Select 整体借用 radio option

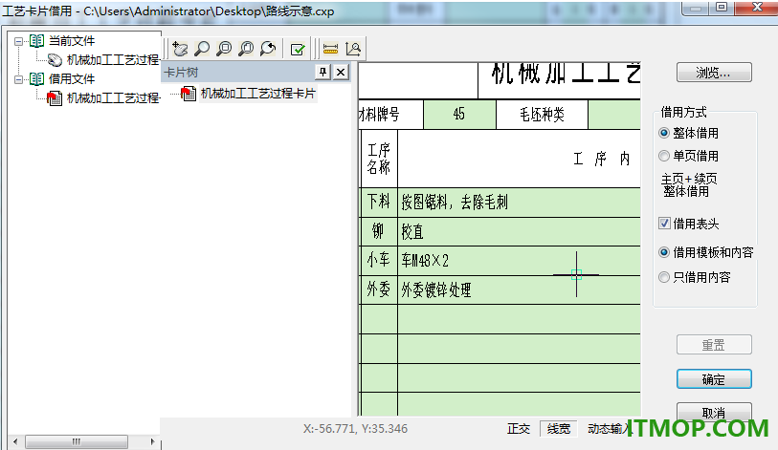[x=664, y=133]
